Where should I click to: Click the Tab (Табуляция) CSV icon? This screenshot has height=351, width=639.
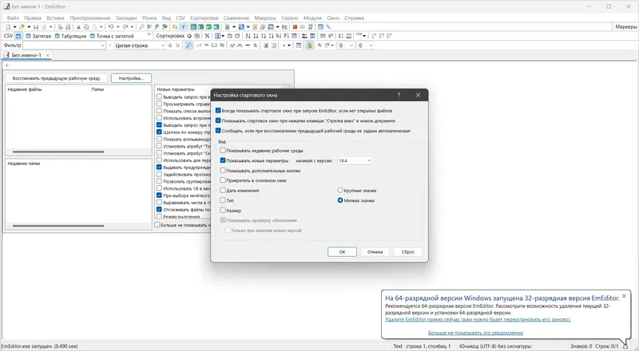click(70, 36)
